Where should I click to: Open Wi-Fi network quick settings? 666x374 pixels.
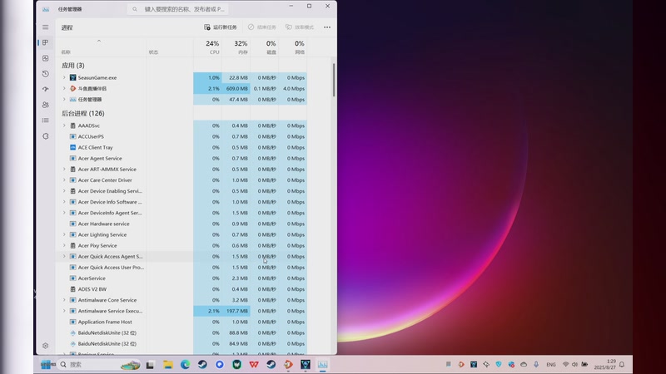tap(565, 365)
